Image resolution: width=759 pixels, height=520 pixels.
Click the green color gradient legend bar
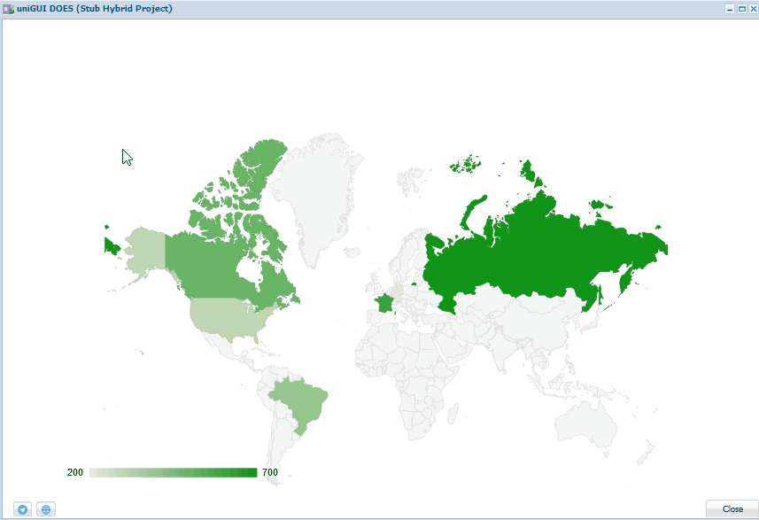pos(174,472)
